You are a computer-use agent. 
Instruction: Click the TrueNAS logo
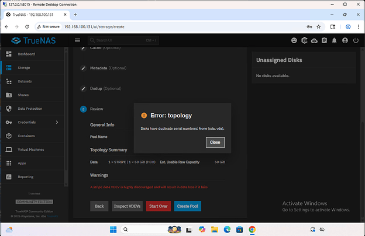click(x=33, y=40)
